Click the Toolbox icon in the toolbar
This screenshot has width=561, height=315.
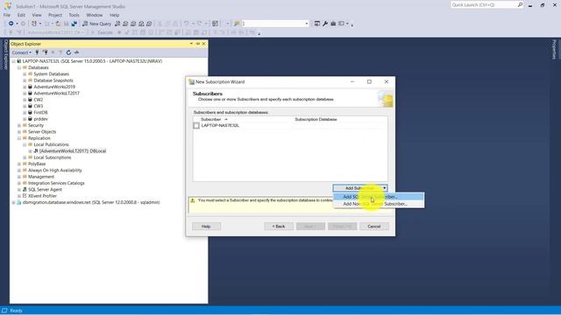pyautogui.click(x=333, y=24)
